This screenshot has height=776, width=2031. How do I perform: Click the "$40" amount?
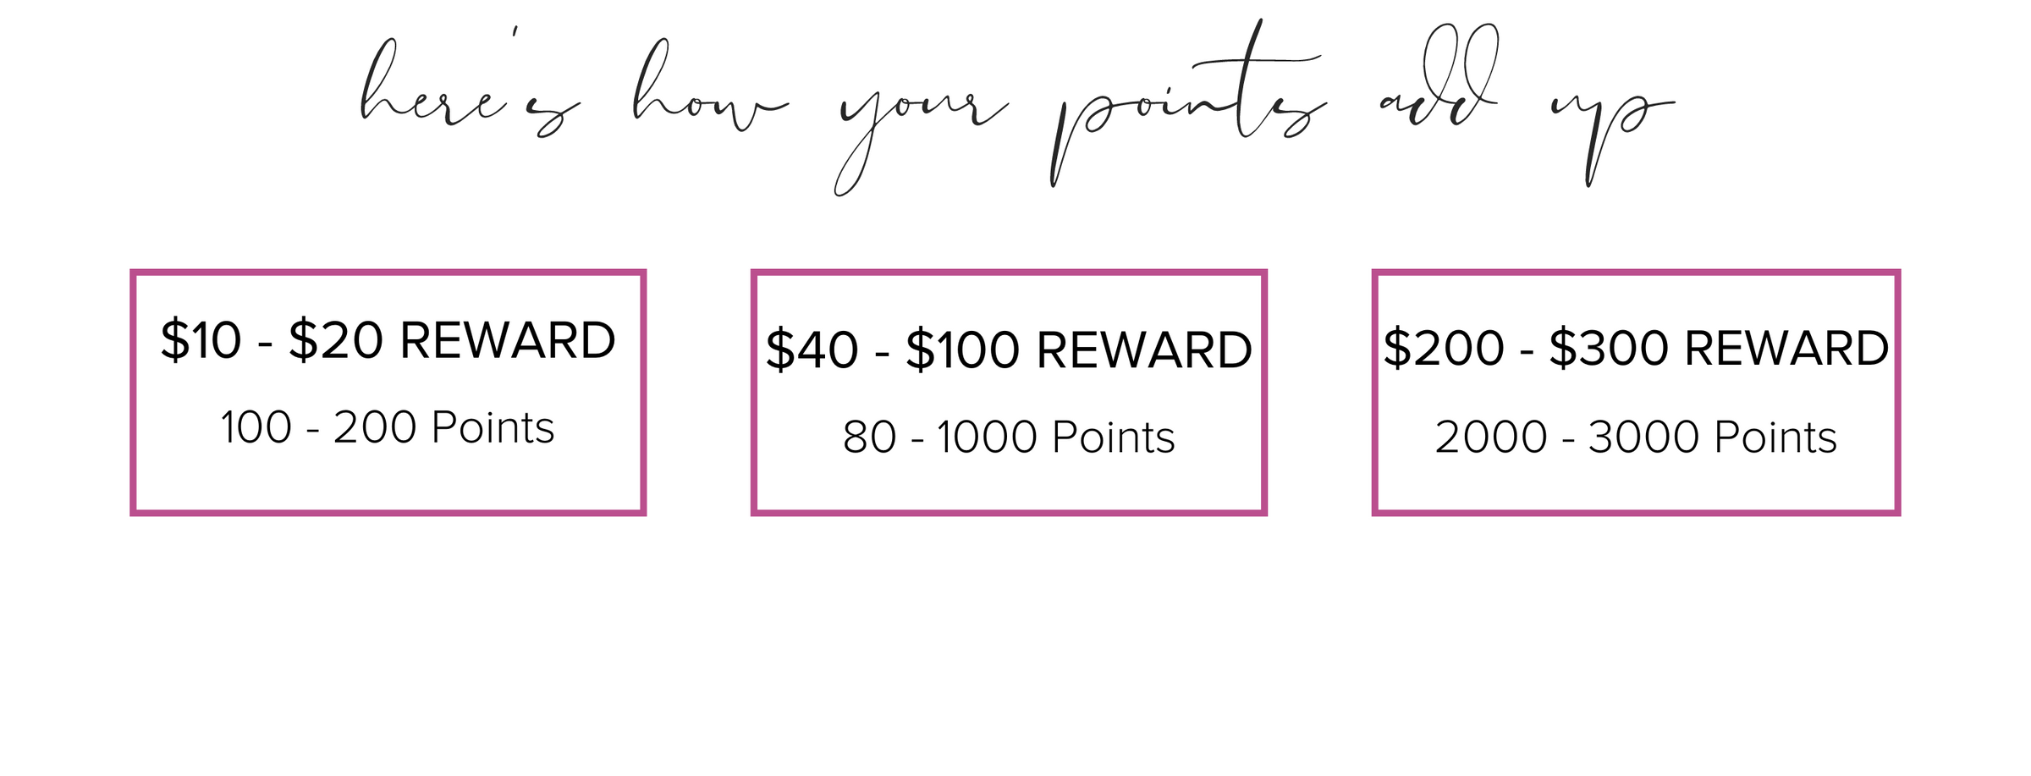(x=812, y=350)
